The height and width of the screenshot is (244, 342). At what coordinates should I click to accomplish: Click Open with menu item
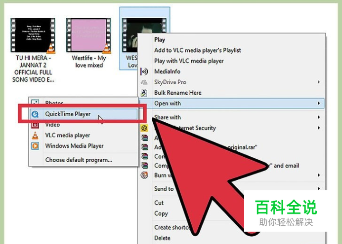coord(231,104)
